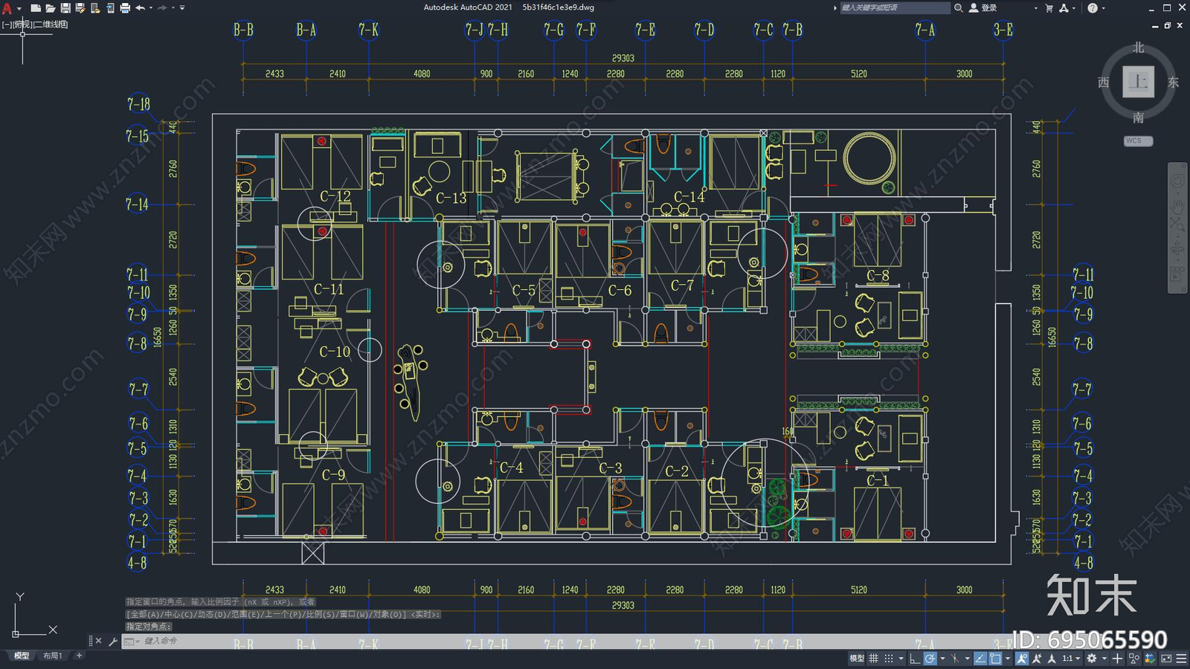Toggle polar tracking in the status bar
Viewport: 1190px width, 669px height.
[x=930, y=659]
